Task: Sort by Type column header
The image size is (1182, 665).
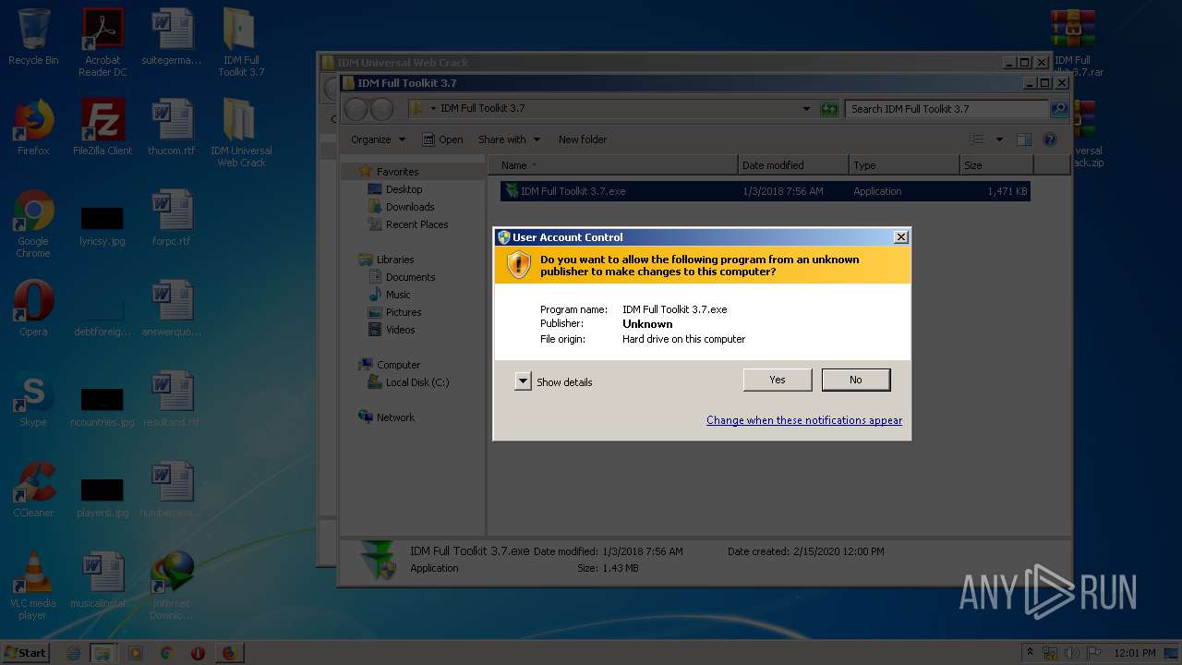Action: 904,165
